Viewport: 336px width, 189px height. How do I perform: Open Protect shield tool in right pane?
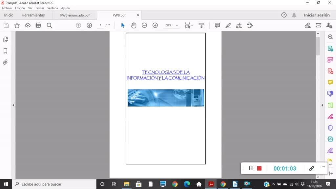(x=330, y=128)
